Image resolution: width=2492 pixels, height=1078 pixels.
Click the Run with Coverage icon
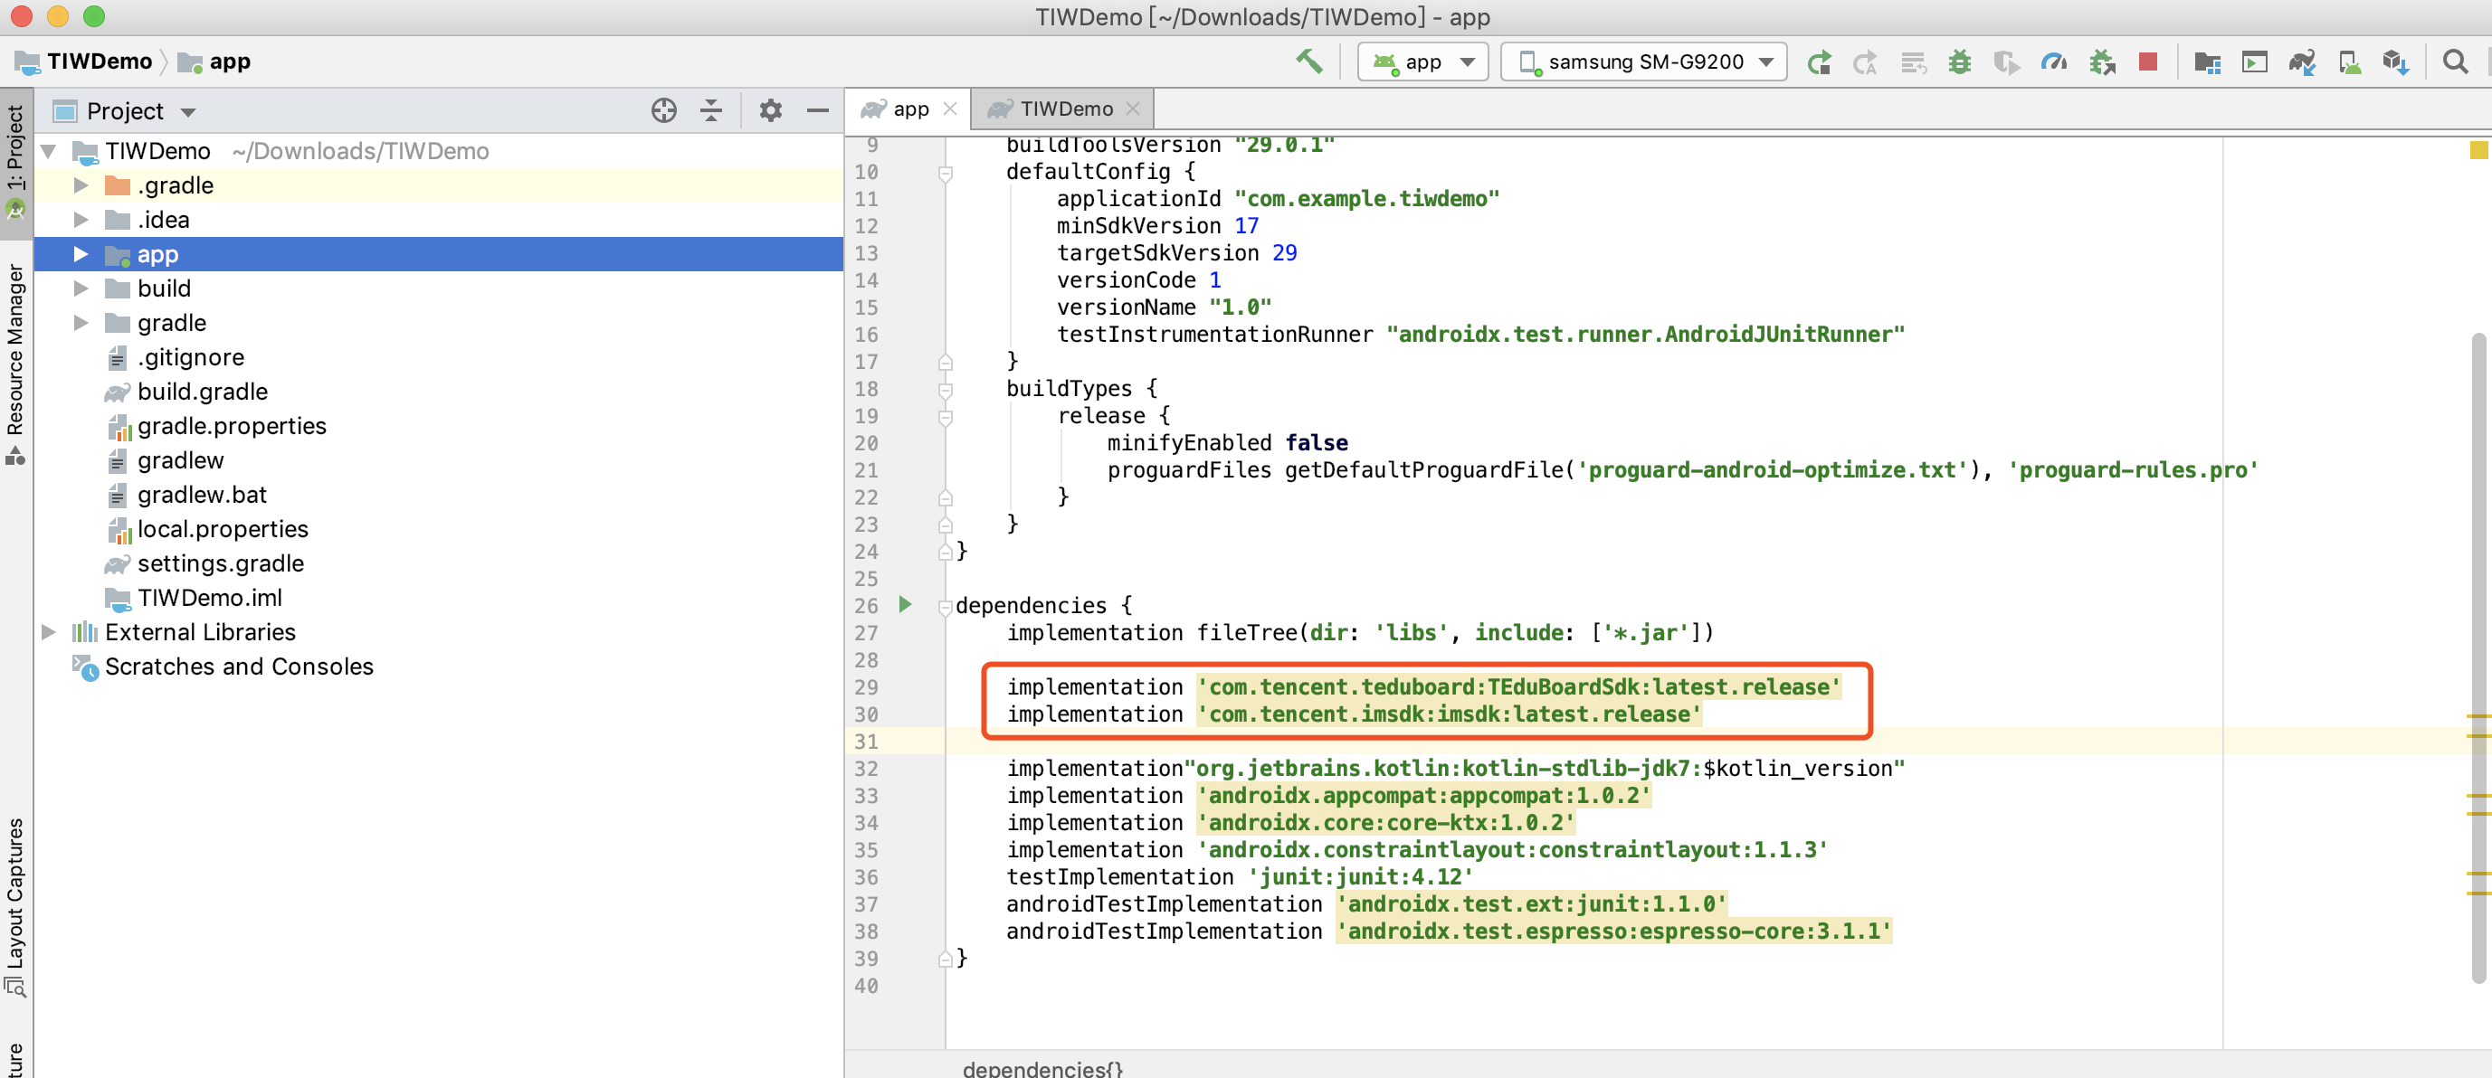coord(2006,61)
